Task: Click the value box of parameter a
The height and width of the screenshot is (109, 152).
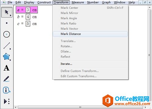Action: point(28,10)
